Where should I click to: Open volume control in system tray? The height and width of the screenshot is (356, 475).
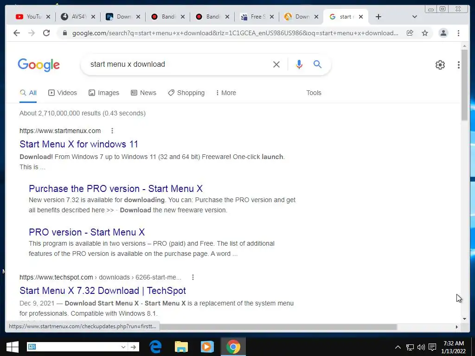(421, 347)
